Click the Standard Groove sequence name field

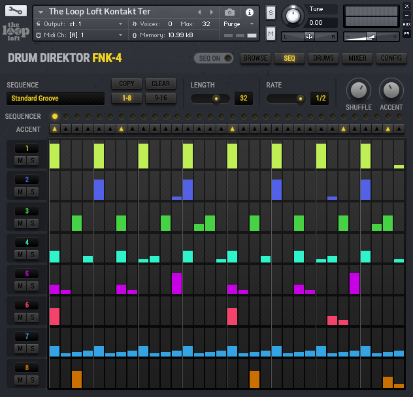click(x=56, y=99)
